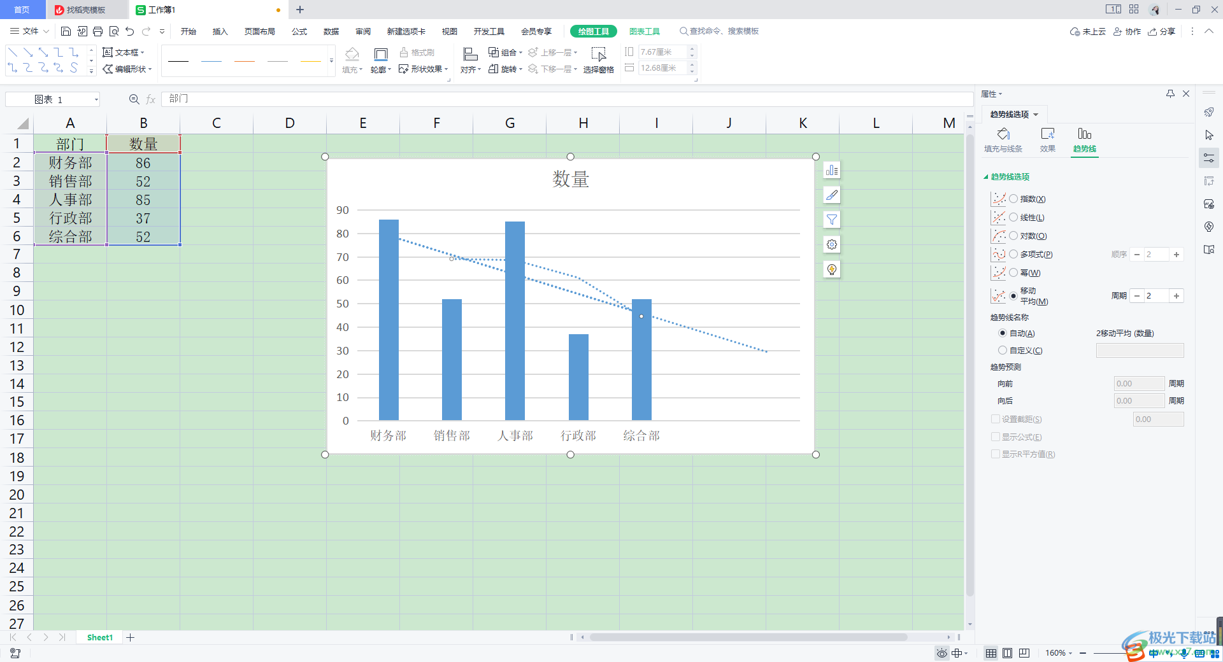Image resolution: width=1223 pixels, height=662 pixels.
Task: Select the yellow line style swatch
Action: (x=311, y=61)
